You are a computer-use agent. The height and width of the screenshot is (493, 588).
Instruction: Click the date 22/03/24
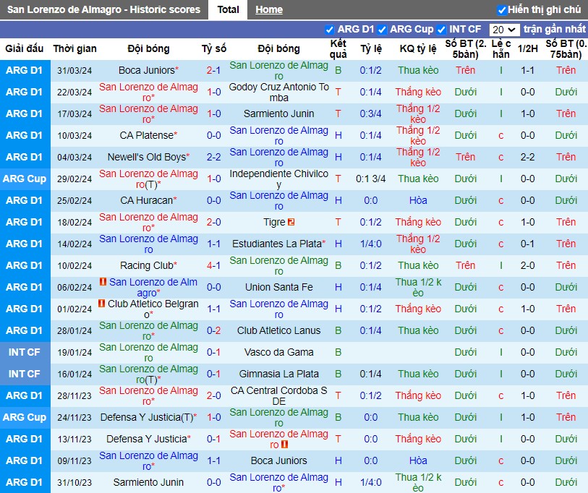coord(74,93)
